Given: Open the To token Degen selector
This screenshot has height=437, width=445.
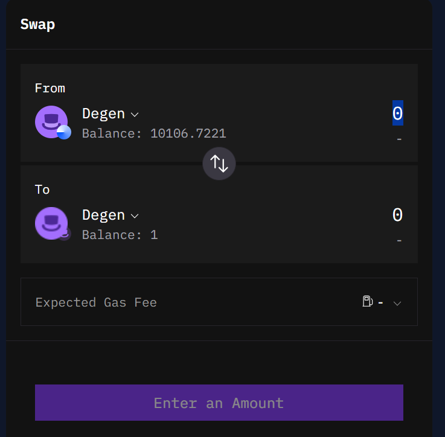Looking at the screenshot, I should [x=110, y=215].
